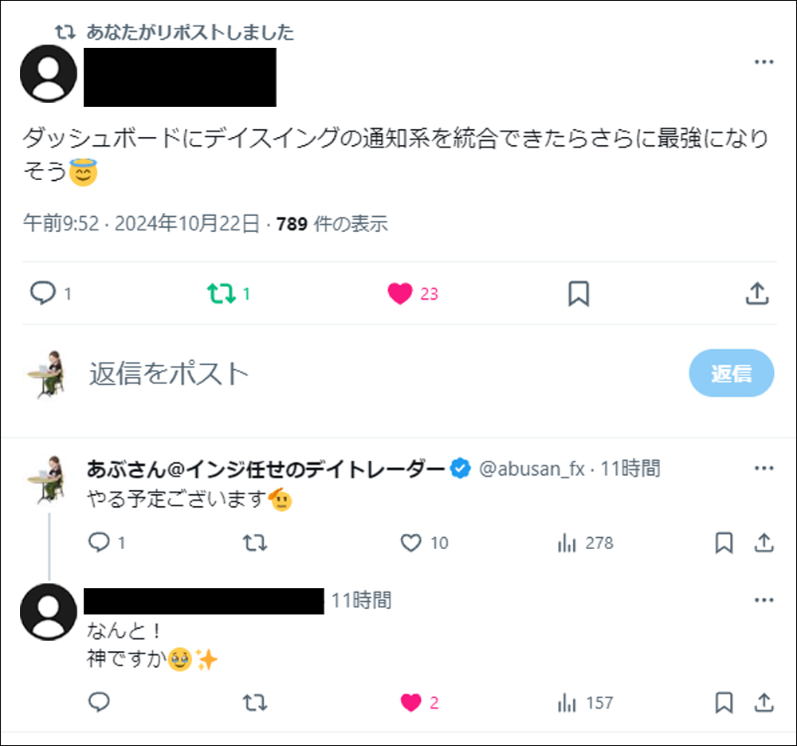Click the abusan_fx reply avatar thumbnail

45,480
